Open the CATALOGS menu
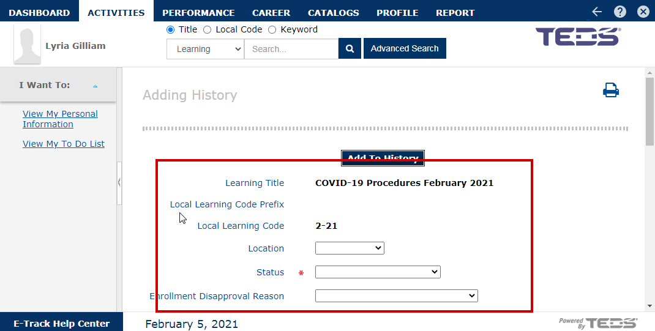The image size is (655, 331). click(334, 12)
